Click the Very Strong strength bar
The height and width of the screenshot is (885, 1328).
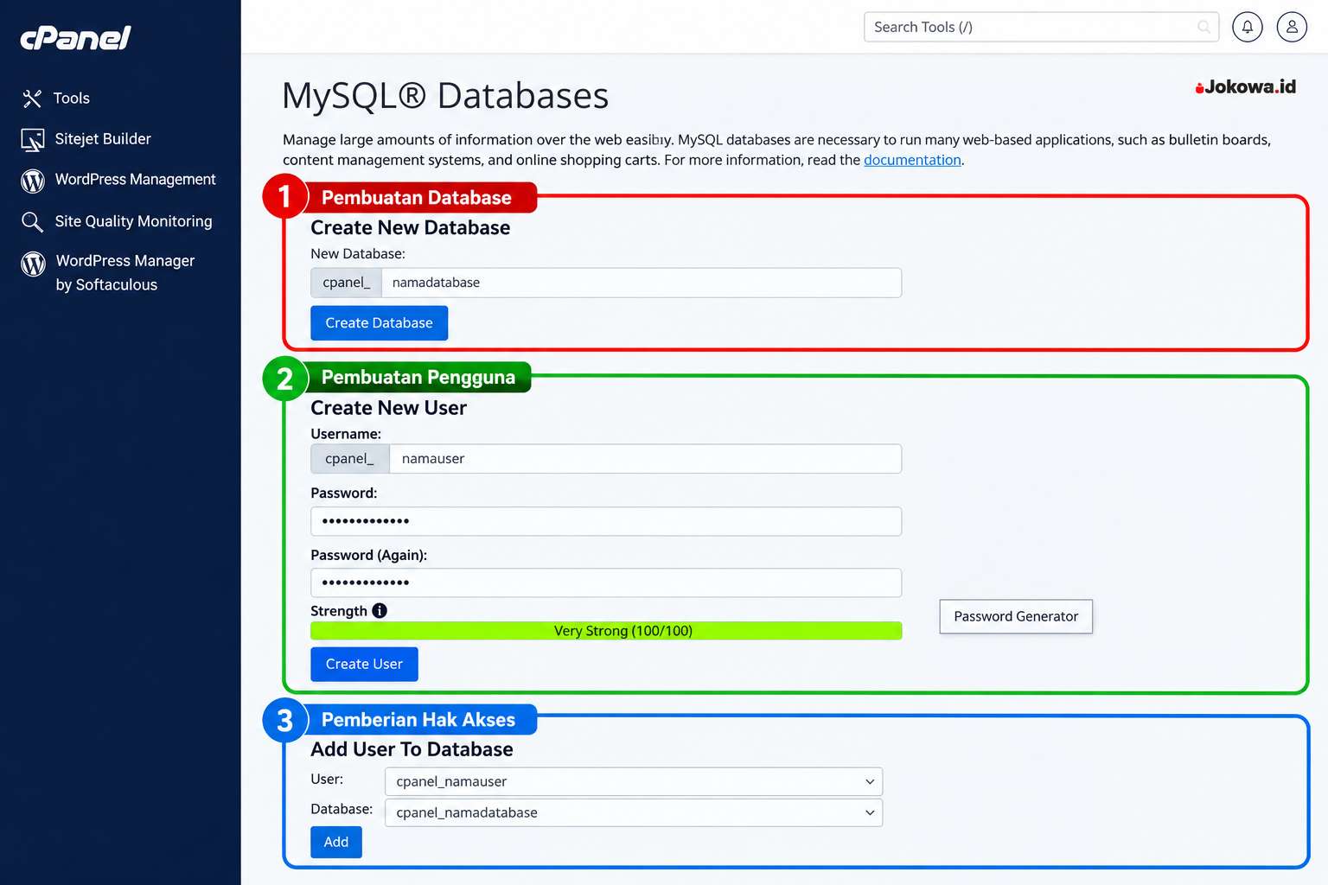[x=606, y=631]
